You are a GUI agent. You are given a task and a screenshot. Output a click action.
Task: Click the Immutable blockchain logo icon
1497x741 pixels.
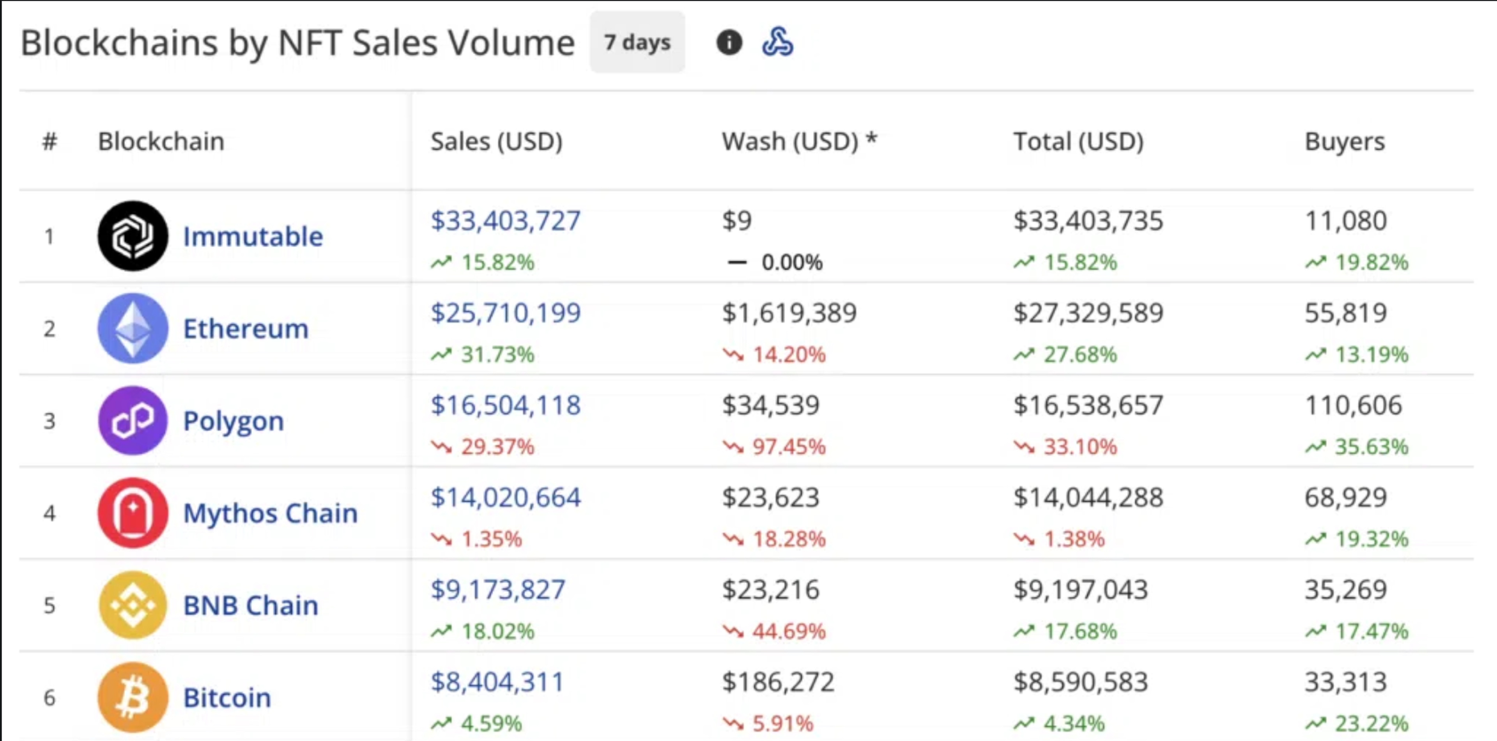pos(133,236)
